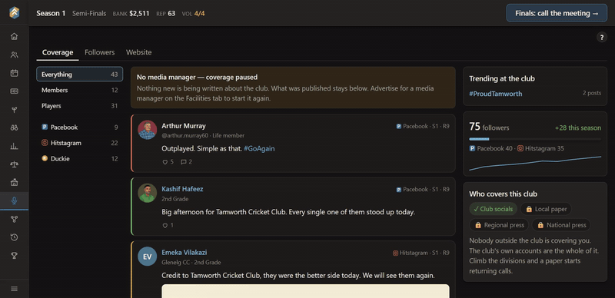The image size is (615, 298).
Task: Click the club logo in the top-left corner
Action: pyautogui.click(x=15, y=13)
